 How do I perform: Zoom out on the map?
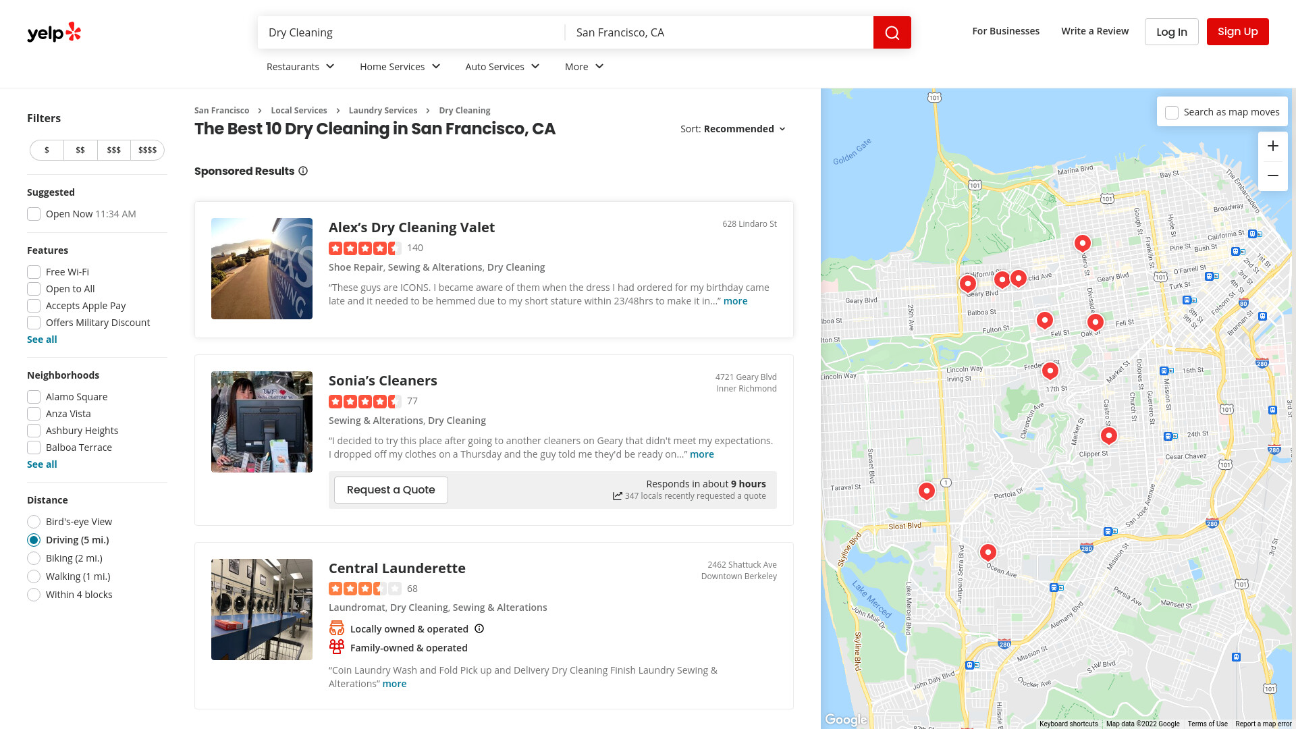pos(1272,176)
